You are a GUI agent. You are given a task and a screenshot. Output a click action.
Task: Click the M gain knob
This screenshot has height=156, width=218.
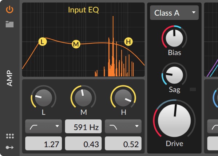[x=83, y=97]
